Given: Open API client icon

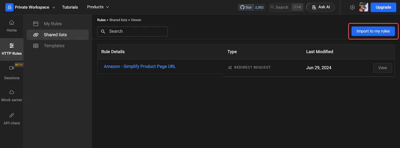Looking at the screenshot, I should [x=12, y=115].
